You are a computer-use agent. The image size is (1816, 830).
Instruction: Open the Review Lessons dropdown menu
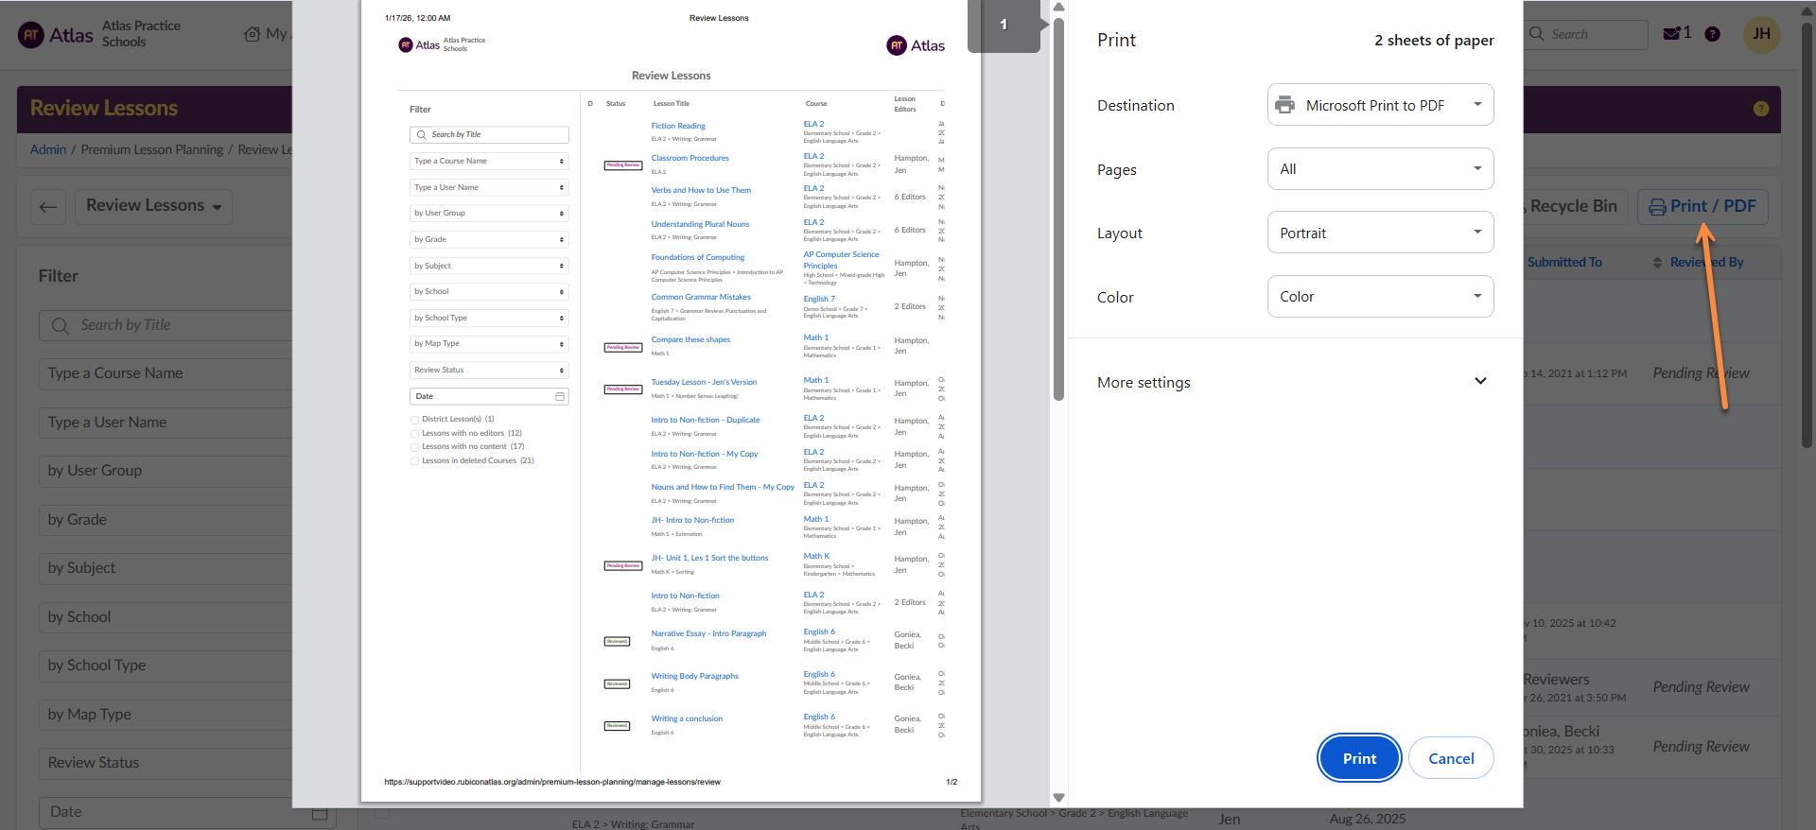(x=153, y=206)
